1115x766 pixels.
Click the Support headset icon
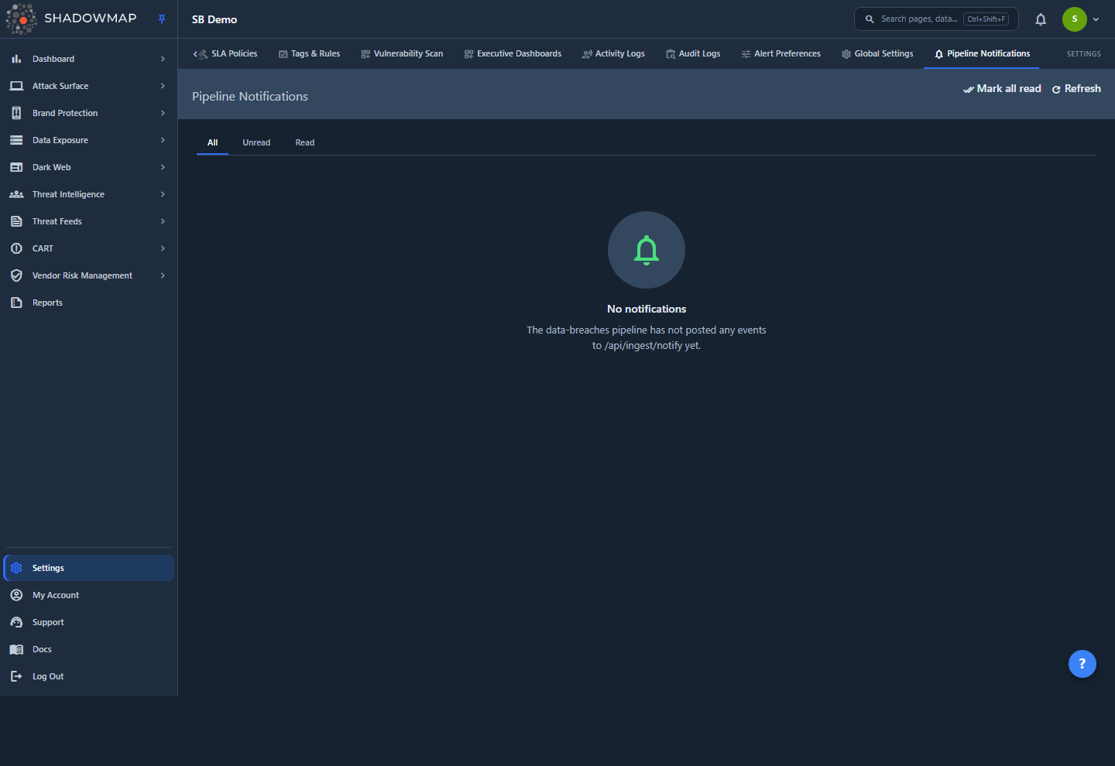(16, 622)
